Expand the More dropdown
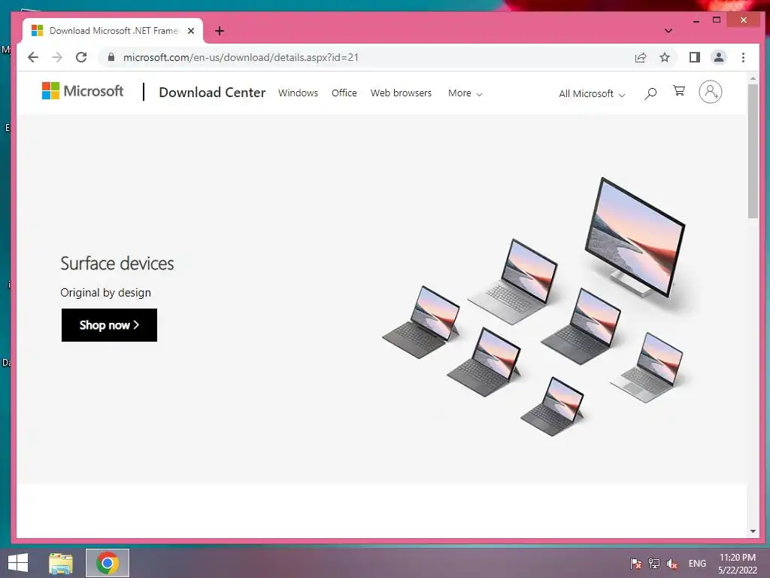 click(465, 93)
